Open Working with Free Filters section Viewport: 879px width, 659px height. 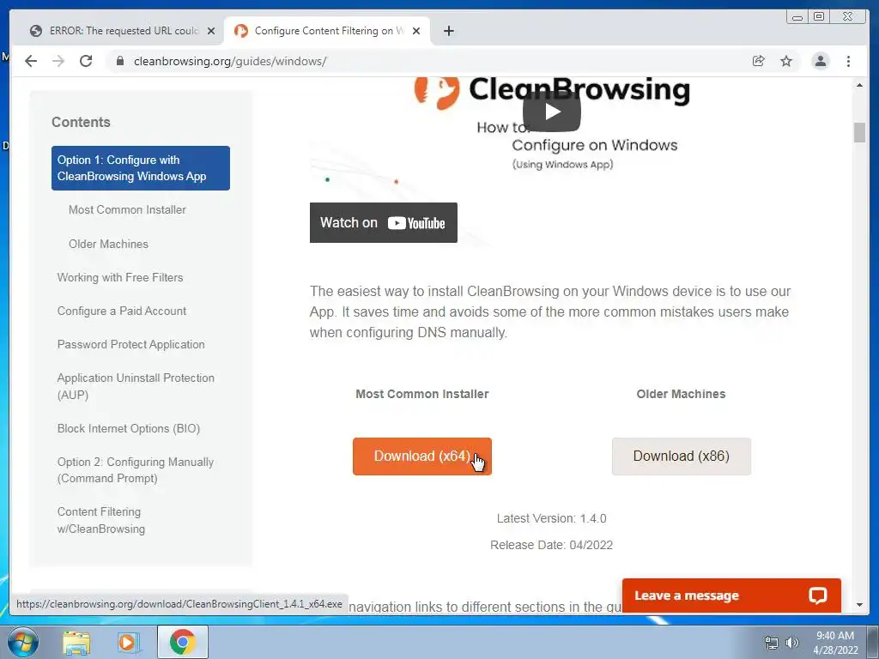pyautogui.click(x=120, y=277)
